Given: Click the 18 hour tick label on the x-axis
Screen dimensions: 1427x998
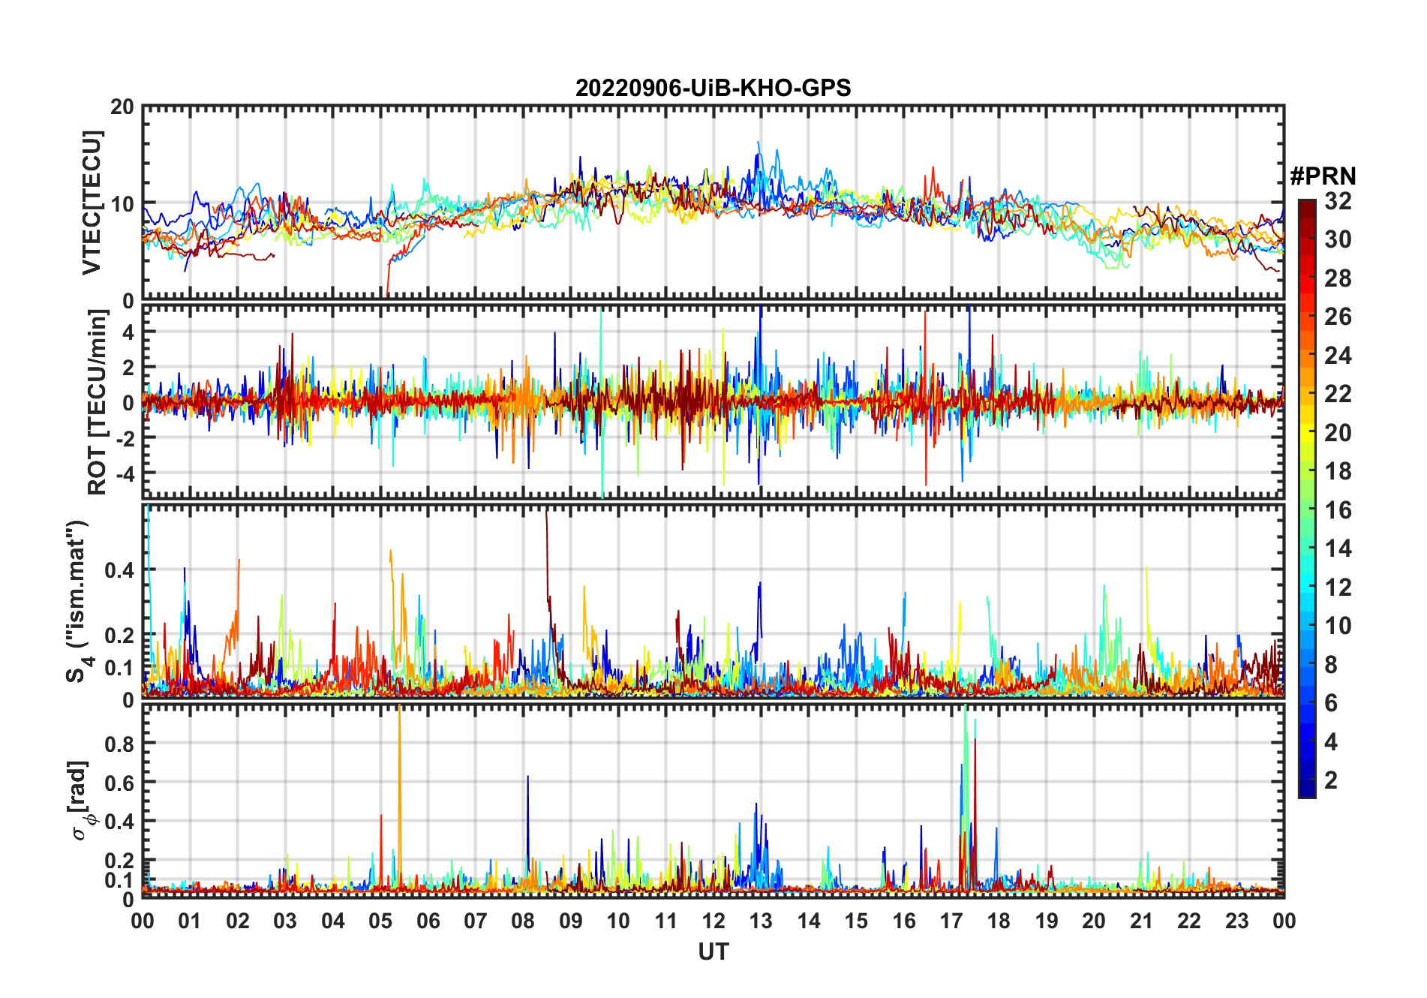Looking at the screenshot, I should point(999,921).
